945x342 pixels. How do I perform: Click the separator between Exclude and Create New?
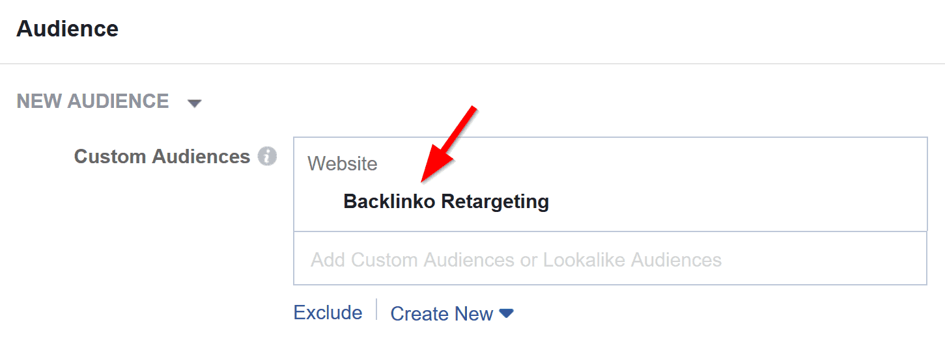(376, 310)
